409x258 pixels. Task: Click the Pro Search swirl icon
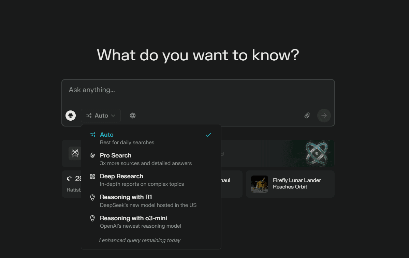click(92, 155)
